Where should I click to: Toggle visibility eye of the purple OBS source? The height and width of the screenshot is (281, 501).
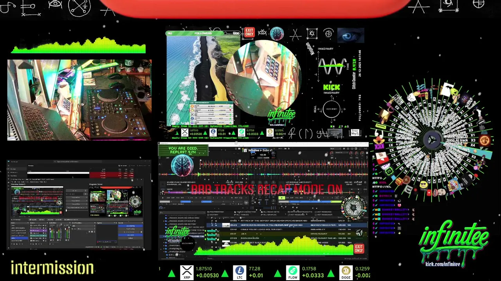tap(43, 230)
